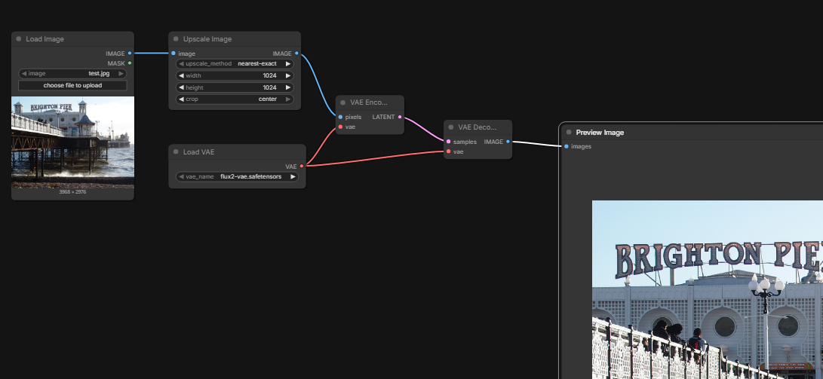Click the IMAGE output socket on VAE Decode
823x379 pixels.
(508, 142)
